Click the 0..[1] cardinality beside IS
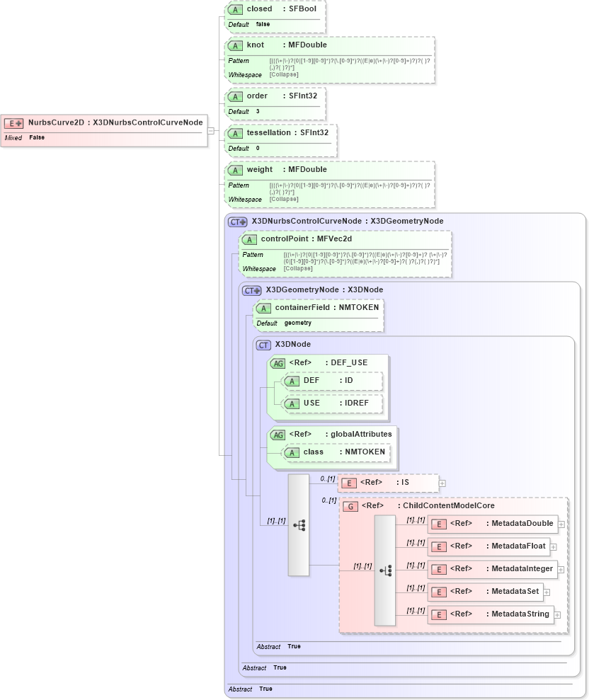This screenshot has height=700, width=589. pos(328,478)
